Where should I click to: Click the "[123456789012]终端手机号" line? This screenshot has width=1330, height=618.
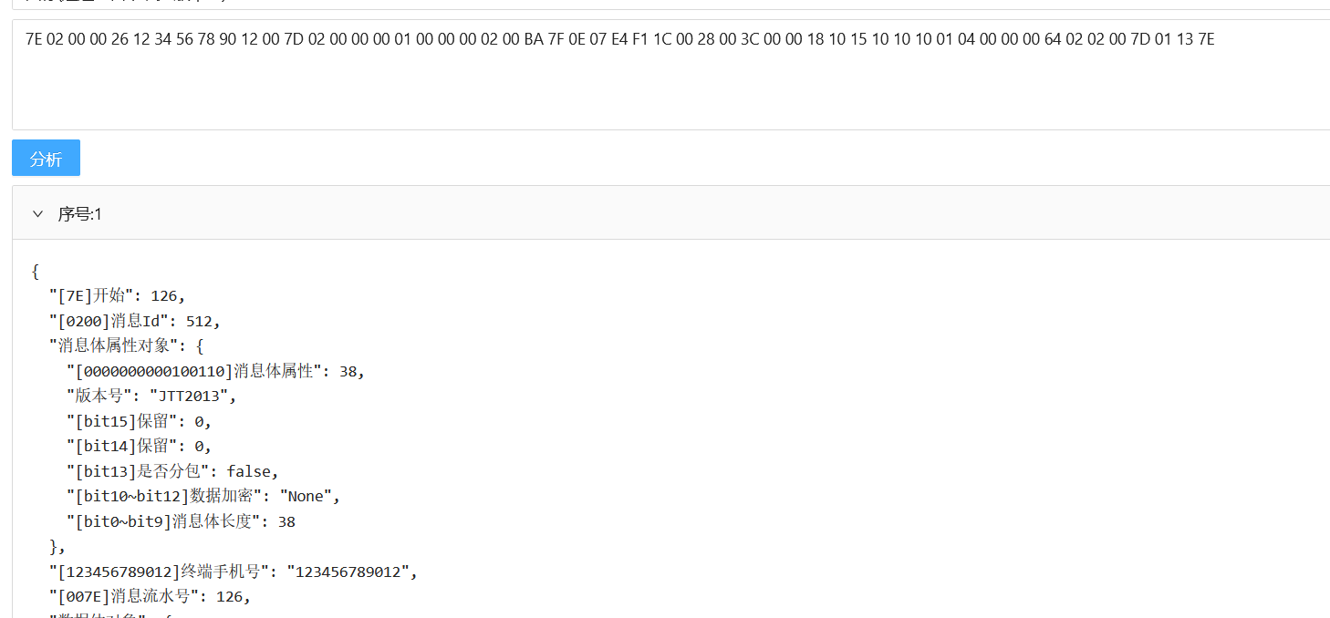(x=234, y=572)
